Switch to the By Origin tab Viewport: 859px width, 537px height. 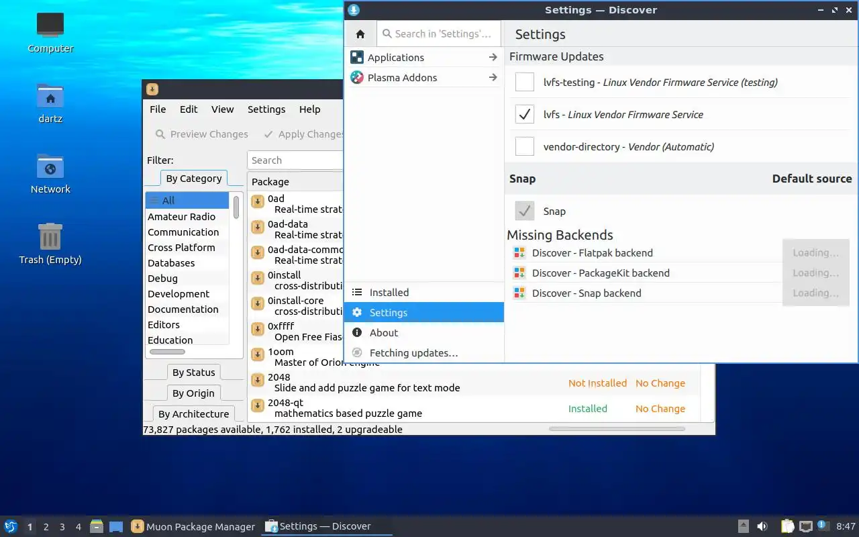click(x=193, y=393)
